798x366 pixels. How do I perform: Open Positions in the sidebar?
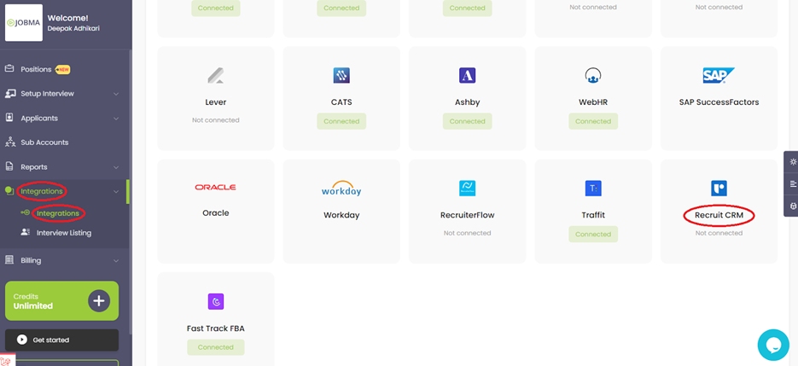point(36,69)
